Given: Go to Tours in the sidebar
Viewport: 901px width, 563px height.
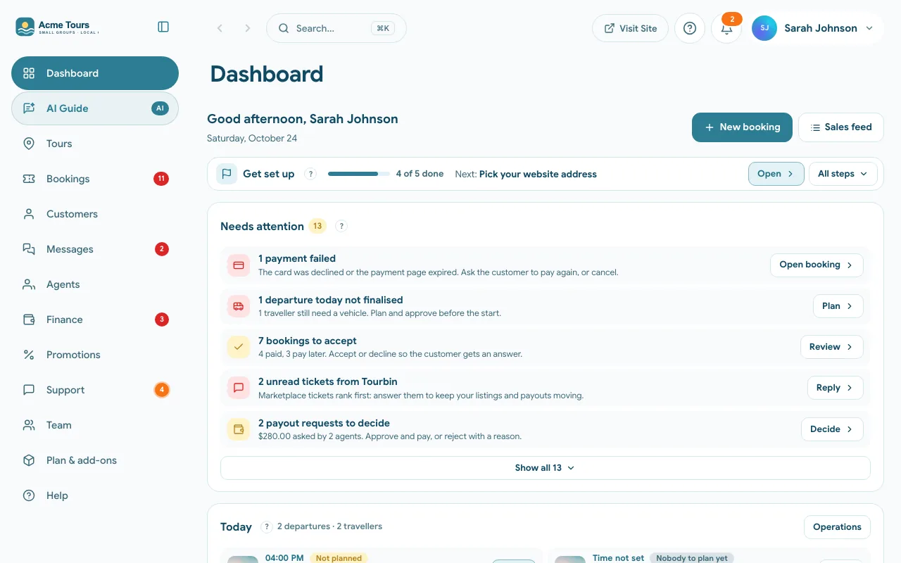Looking at the screenshot, I should (x=95, y=144).
